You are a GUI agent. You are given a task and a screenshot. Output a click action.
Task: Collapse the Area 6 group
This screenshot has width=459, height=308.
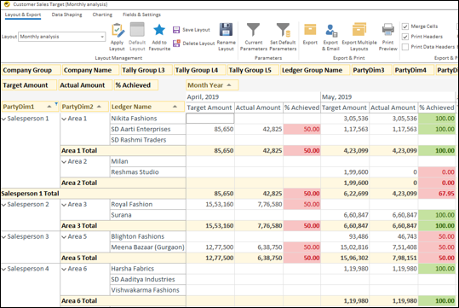[x=64, y=269]
